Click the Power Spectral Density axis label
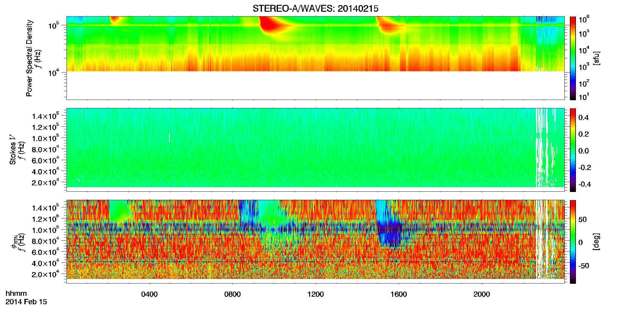The image size is (631, 325). tap(29, 58)
